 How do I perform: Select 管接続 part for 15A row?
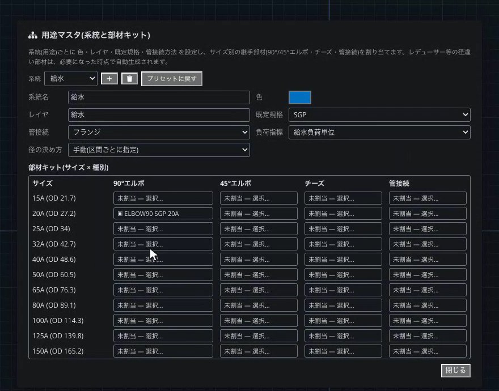(x=428, y=198)
